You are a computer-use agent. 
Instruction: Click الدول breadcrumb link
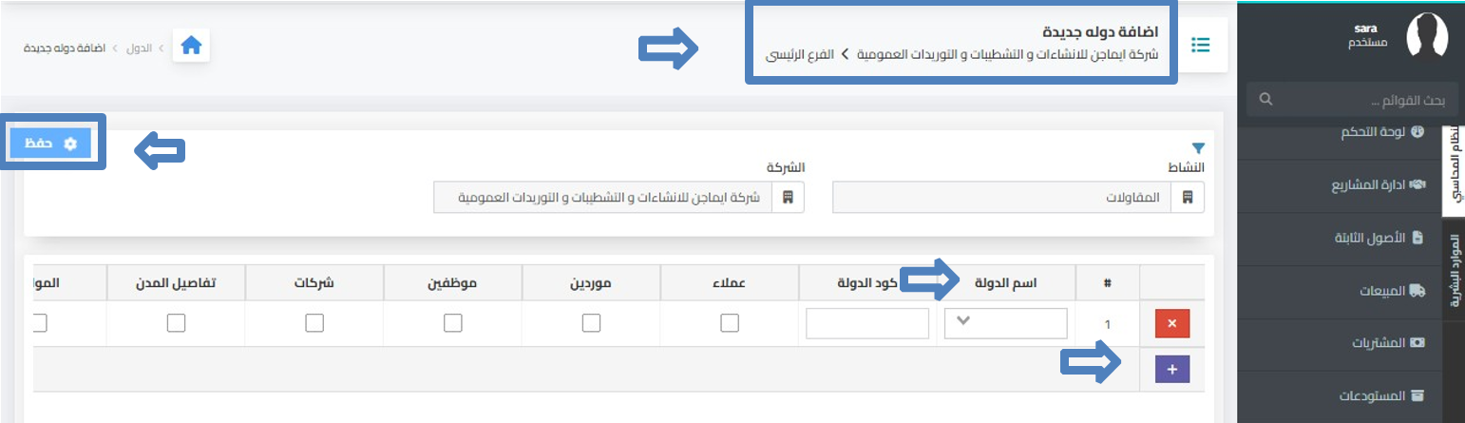pyautogui.click(x=139, y=46)
